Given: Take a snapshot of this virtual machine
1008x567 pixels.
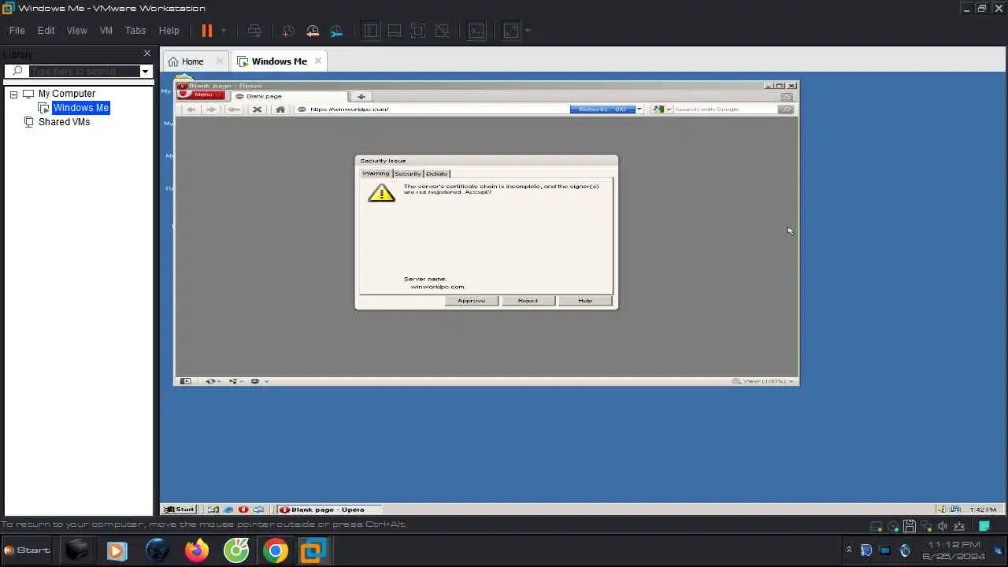Looking at the screenshot, I should (288, 31).
